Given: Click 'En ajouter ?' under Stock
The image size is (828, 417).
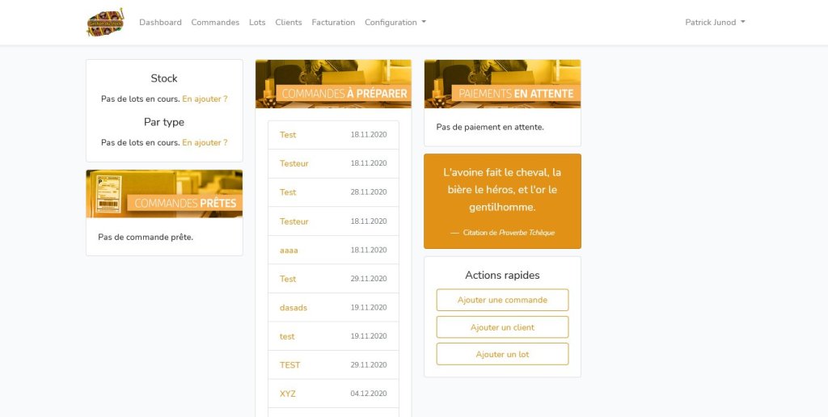Looking at the screenshot, I should click(205, 99).
